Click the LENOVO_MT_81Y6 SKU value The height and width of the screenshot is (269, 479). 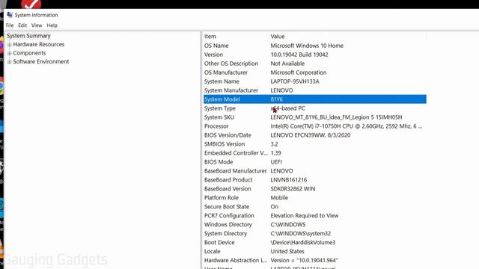tap(336, 117)
